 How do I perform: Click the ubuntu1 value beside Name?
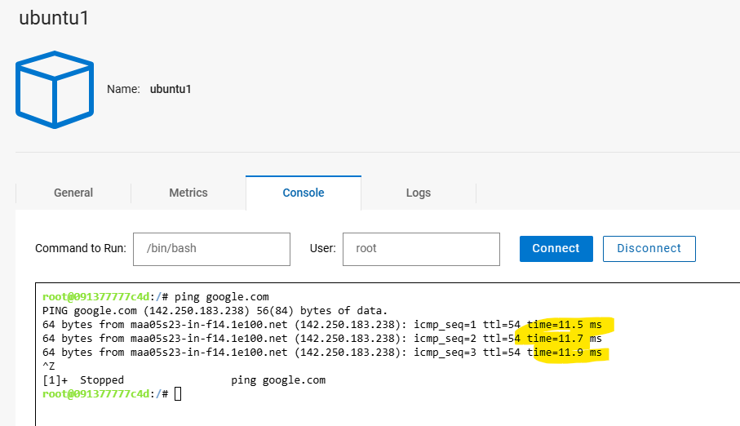tap(171, 89)
